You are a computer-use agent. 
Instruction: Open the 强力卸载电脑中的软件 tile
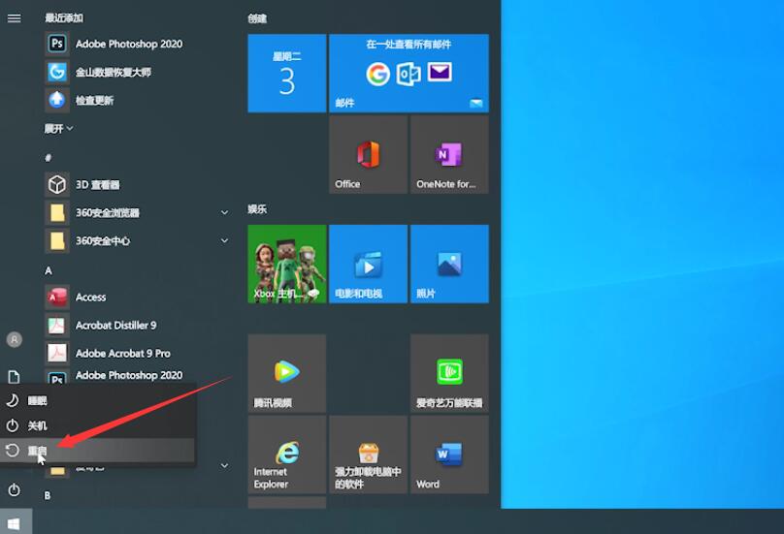click(x=368, y=455)
